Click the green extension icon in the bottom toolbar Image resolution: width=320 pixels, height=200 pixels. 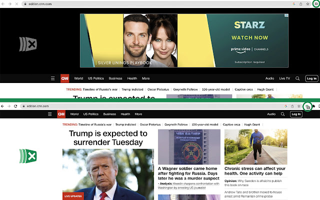(307, 106)
